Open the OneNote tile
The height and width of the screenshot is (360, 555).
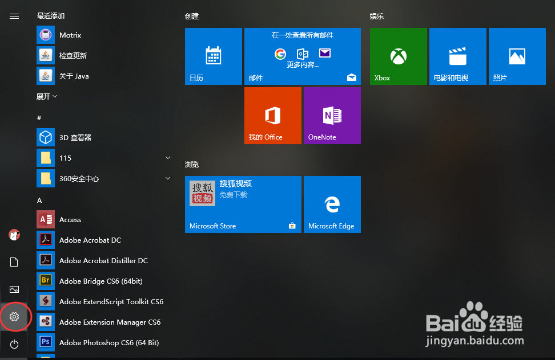[332, 116]
